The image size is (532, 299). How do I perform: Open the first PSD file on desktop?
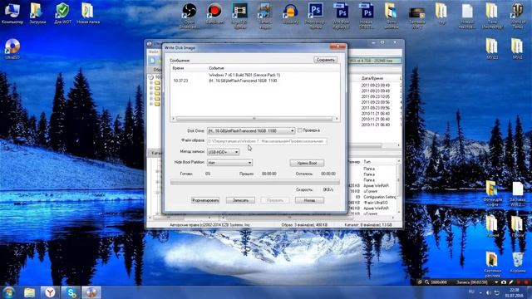[x=341, y=15]
